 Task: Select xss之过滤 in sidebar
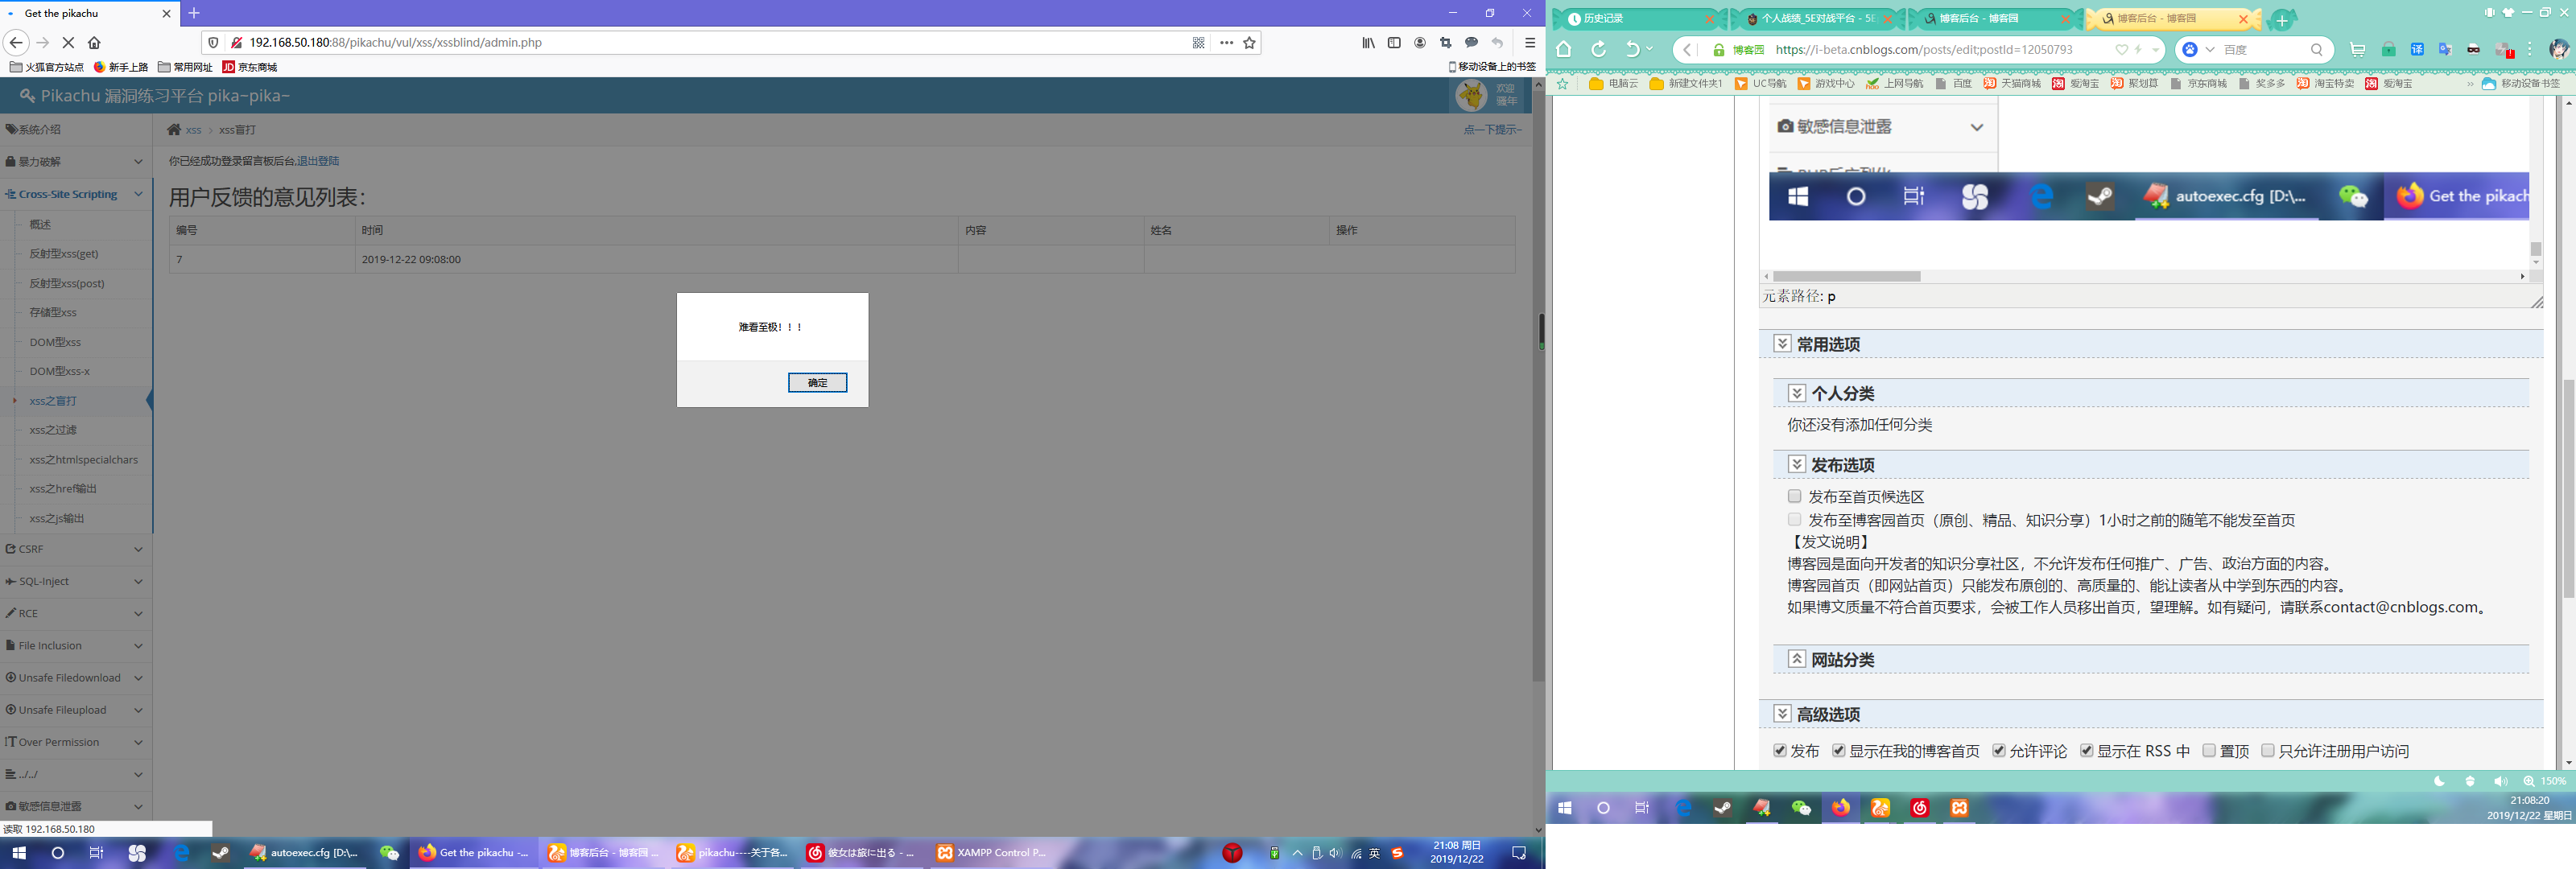tap(53, 430)
